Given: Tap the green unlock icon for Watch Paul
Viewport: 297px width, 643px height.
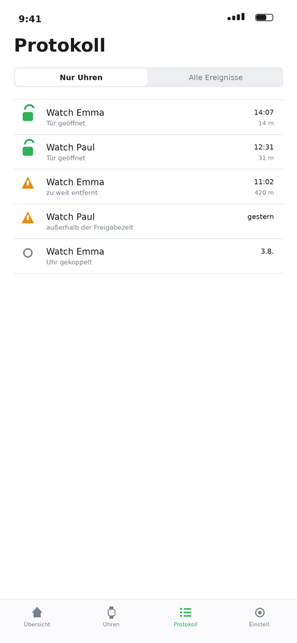Looking at the screenshot, I should click(28, 148).
